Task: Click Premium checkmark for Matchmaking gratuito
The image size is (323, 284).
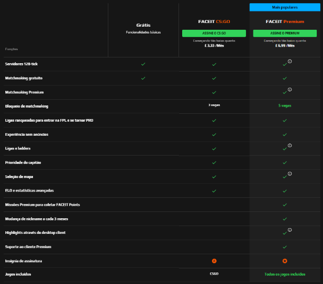Action: point(285,78)
